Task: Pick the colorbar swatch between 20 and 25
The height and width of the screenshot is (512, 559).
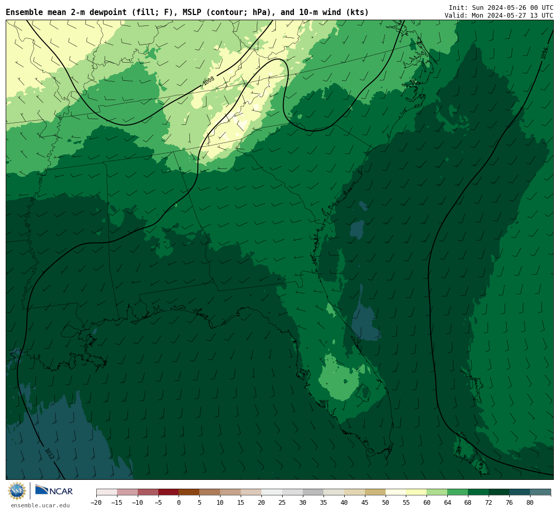Action: (272, 492)
